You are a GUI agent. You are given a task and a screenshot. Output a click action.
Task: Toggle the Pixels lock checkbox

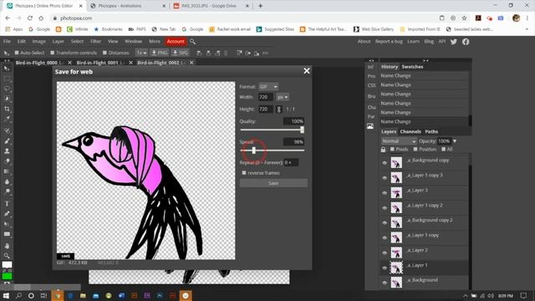(x=392, y=149)
